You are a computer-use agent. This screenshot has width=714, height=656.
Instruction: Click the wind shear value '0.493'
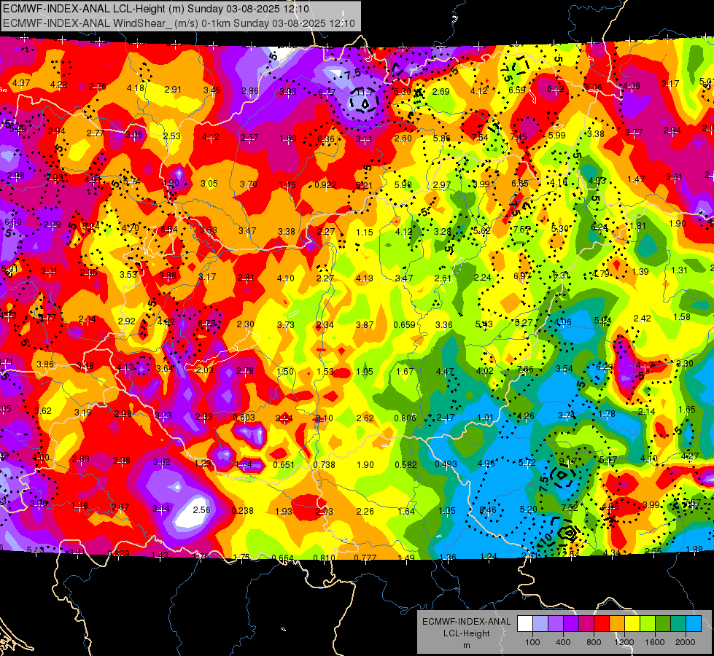(x=446, y=464)
